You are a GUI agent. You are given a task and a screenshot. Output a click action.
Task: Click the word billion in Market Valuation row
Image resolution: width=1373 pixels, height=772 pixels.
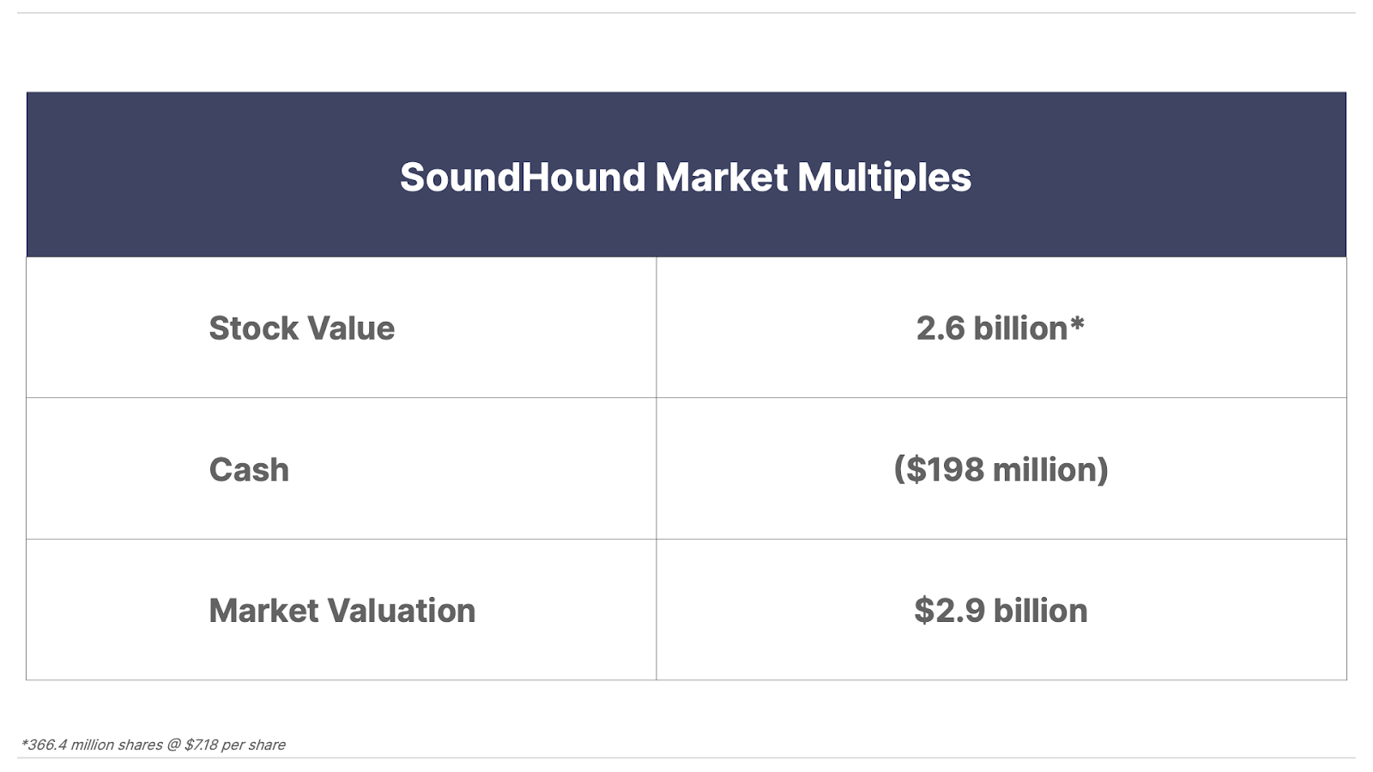1040,611
